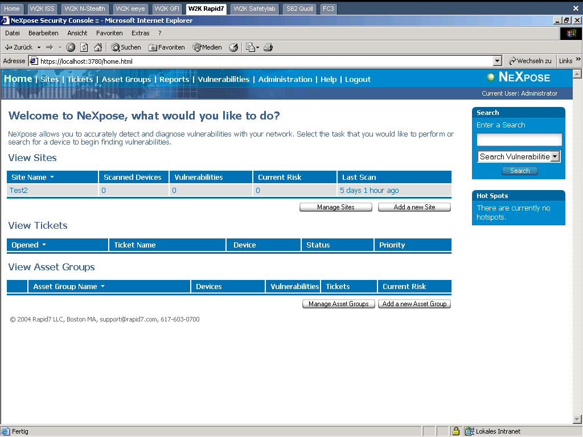
Task: Open the ? help menu
Action: coord(160,33)
